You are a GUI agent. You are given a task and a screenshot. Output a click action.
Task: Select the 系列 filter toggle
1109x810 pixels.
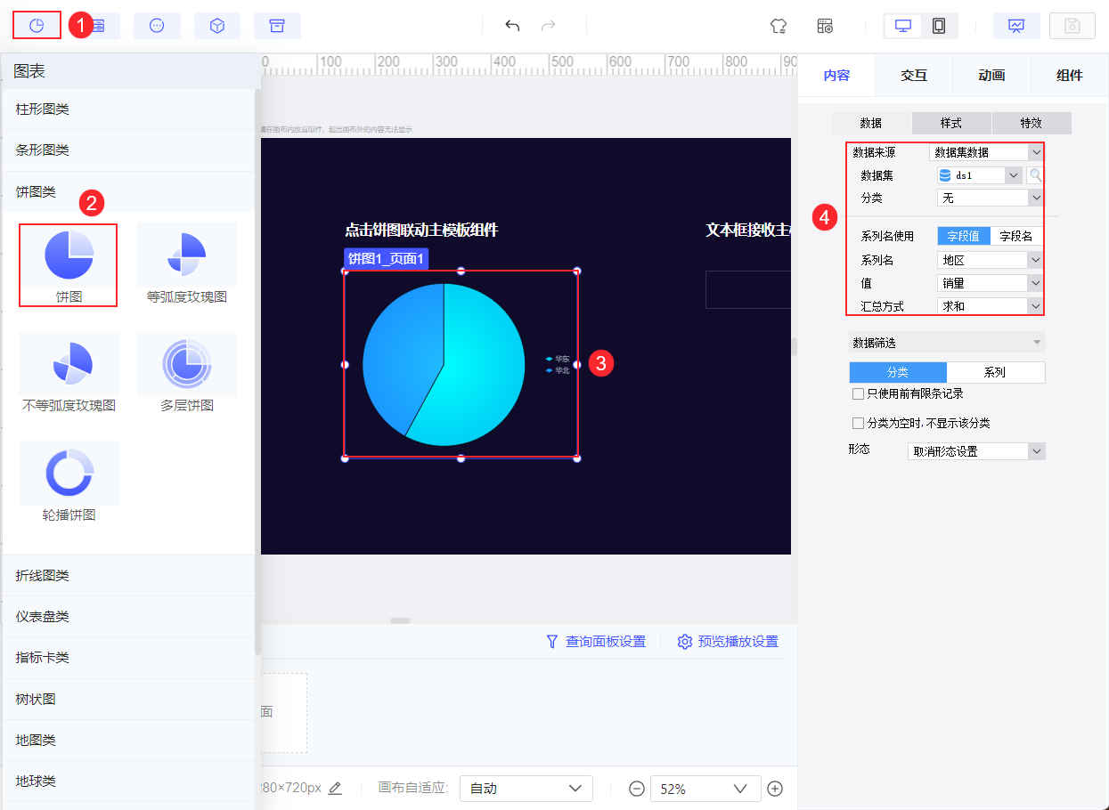coord(996,372)
